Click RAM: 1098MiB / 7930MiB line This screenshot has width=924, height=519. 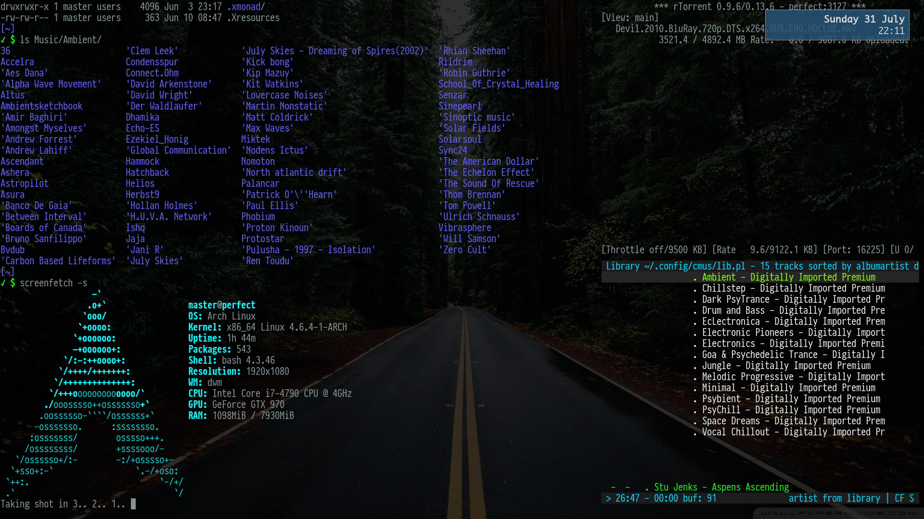click(241, 416)
